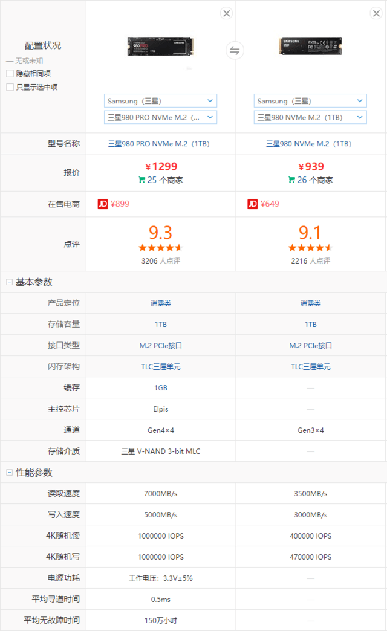The height and width of the screenshot is (631, 387).
Task: Click the 在售电商 row label
Action: (x=63, y=204)
